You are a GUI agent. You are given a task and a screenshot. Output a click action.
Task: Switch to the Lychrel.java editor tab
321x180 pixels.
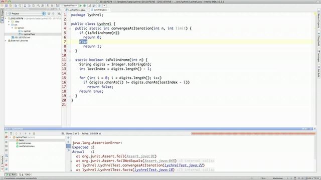click(100, 10)
